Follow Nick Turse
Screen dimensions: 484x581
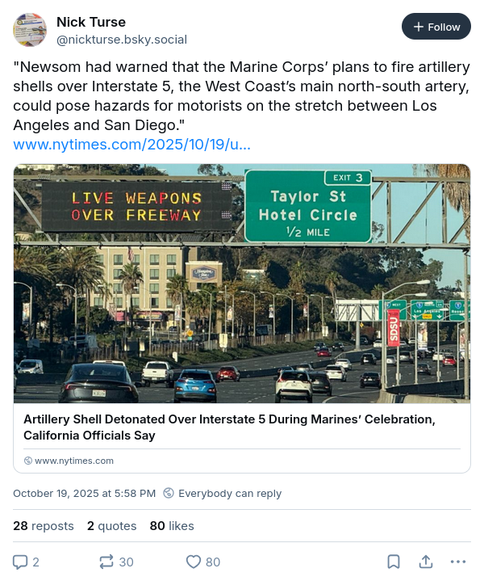click(x=436, y=27)
